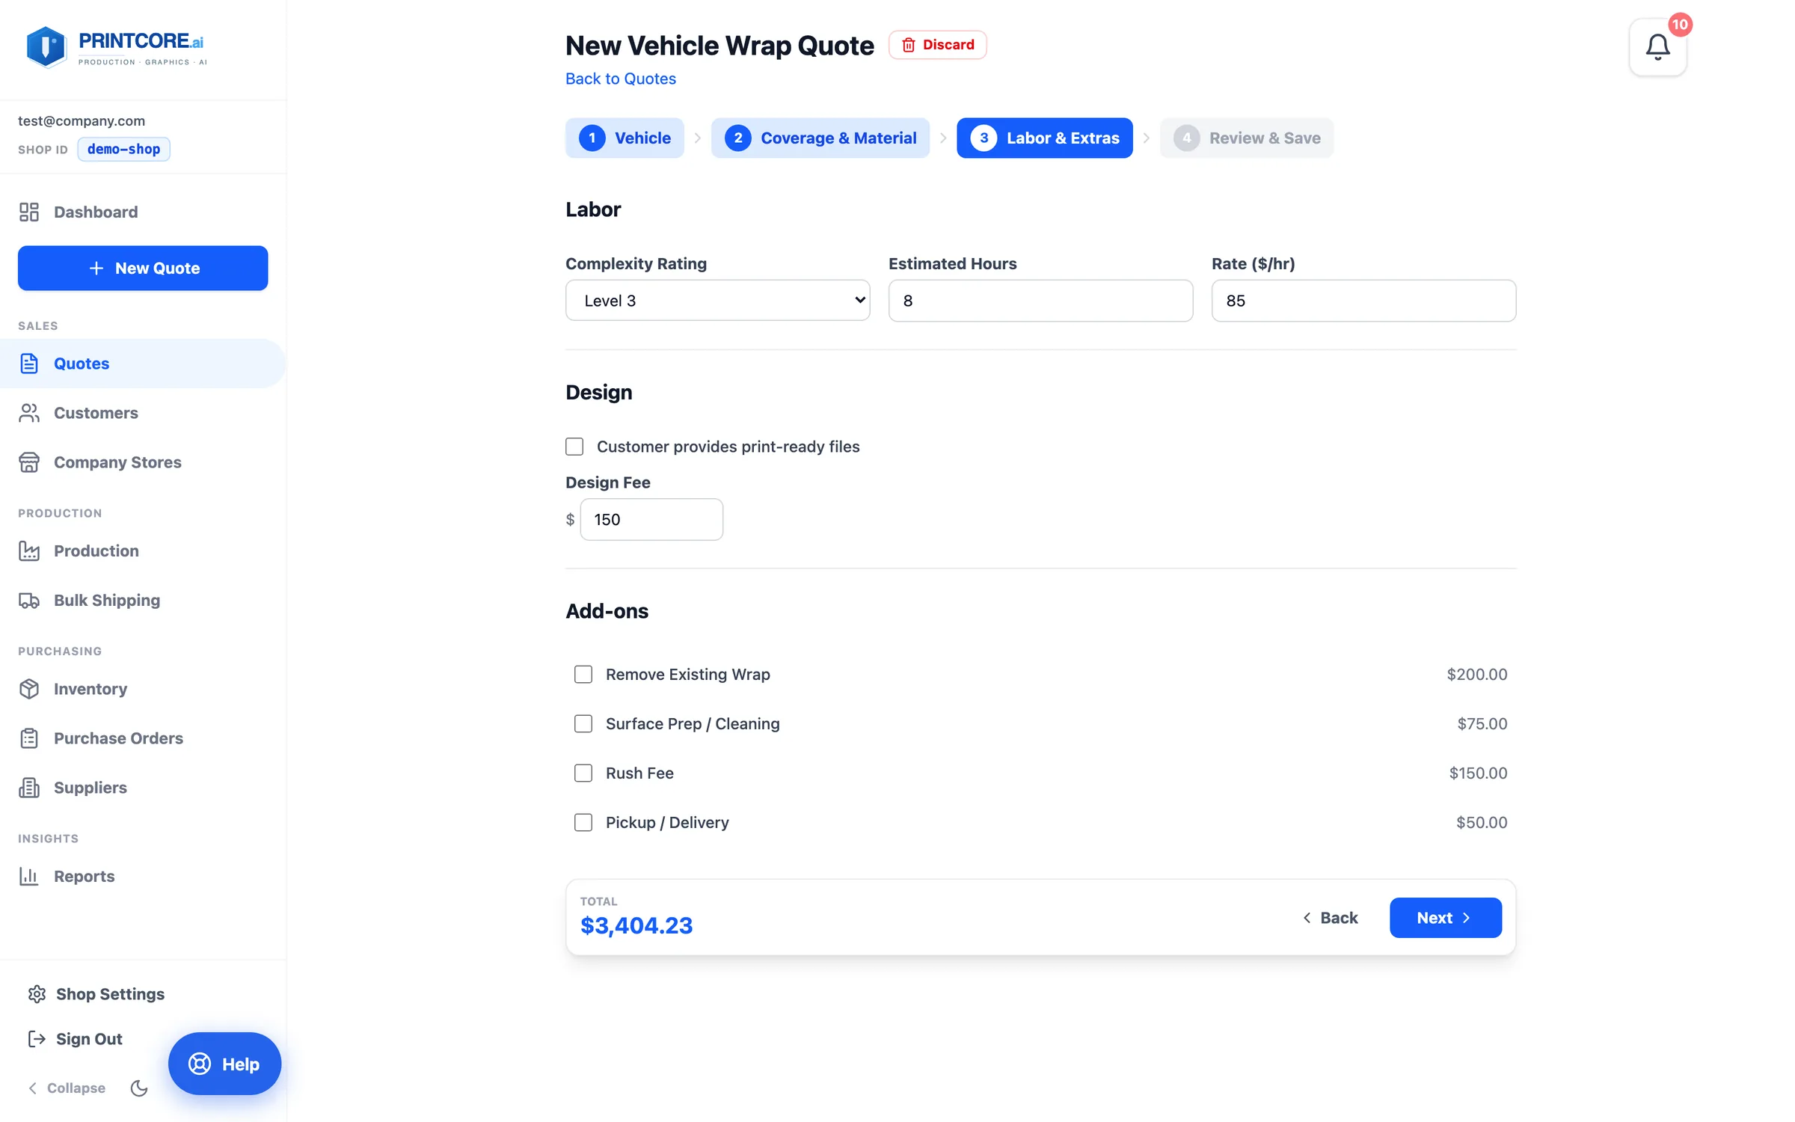Click the Customers people icon
This screenshot has height=1122, width=1795.
[29, 413]
